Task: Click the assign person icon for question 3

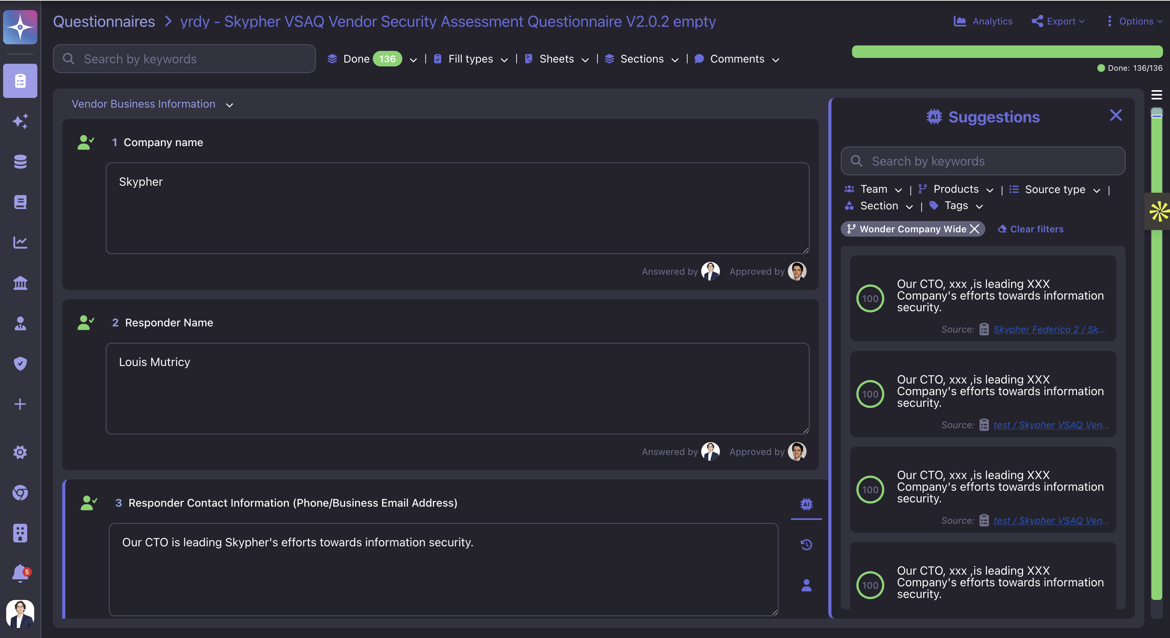Action: pyautogui.click(x=806, y=585)
